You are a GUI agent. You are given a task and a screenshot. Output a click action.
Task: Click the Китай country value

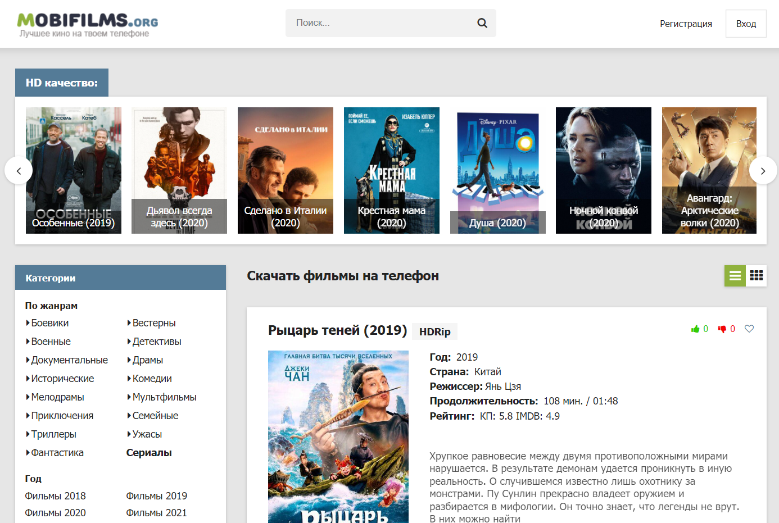[487, 372]
